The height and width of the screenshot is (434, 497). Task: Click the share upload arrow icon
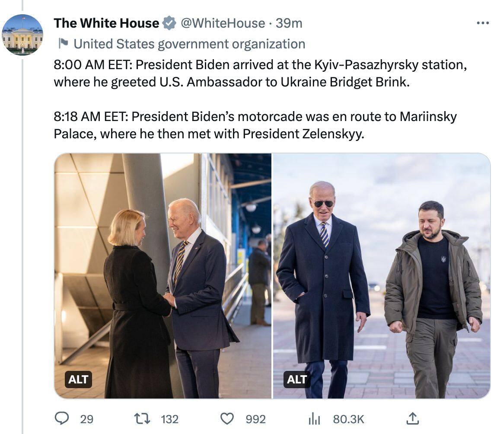(x=413, y=418)
